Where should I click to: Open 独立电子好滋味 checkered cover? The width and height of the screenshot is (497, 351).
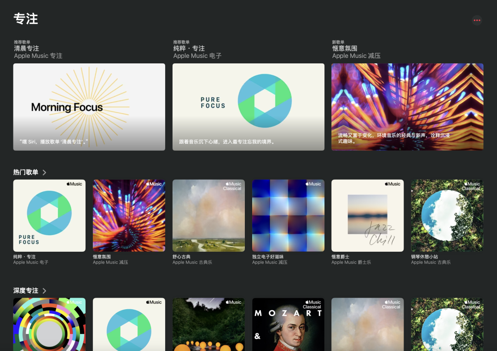(288, 215)
